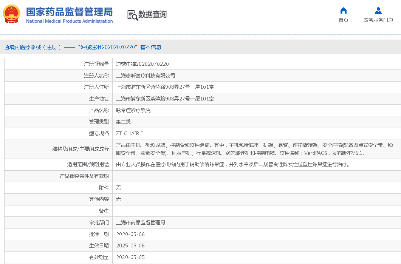Click the home house icon
Image resolution: width=401 pixels, height=264 pixels.
tap(343, 11)
